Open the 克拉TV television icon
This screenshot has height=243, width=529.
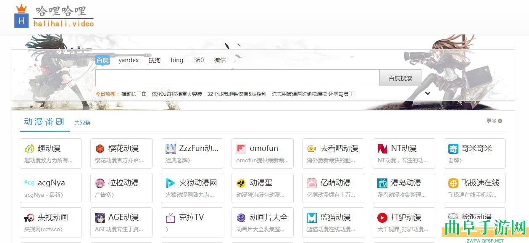coord(171,217)
